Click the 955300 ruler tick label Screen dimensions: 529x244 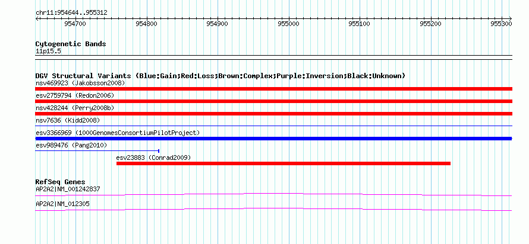click(501, 24)
